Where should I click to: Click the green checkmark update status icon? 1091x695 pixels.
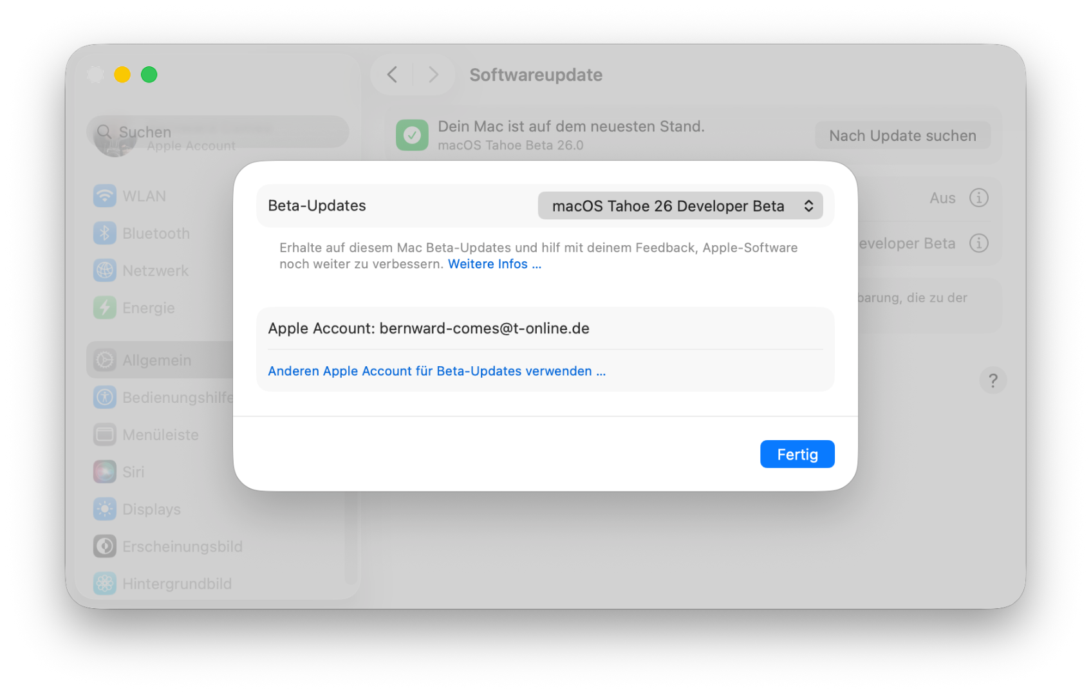pyautogui.click(x=412, y=135)
